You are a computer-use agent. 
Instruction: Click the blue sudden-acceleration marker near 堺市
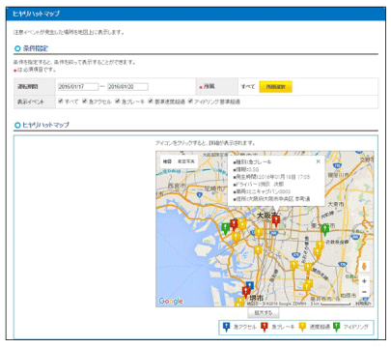(x=250, y=286)
